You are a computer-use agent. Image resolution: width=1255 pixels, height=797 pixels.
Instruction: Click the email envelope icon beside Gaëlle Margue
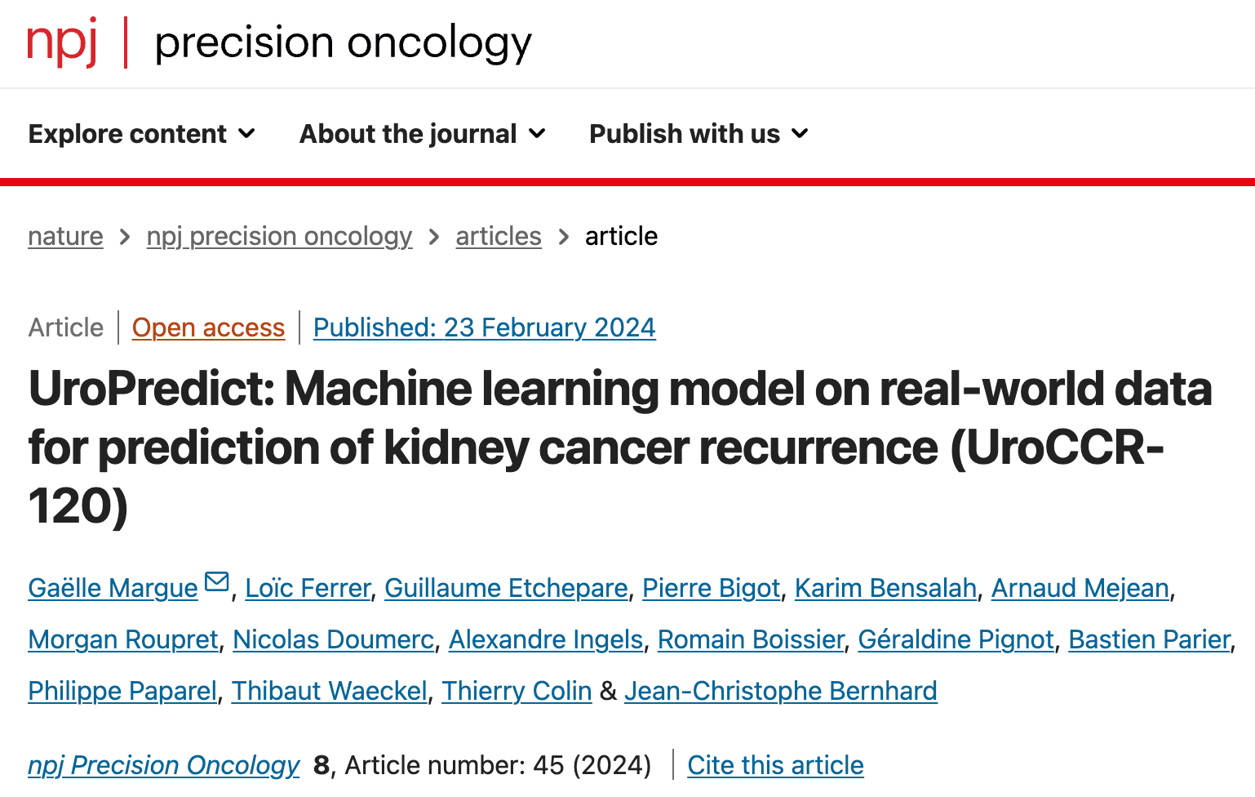217,581
